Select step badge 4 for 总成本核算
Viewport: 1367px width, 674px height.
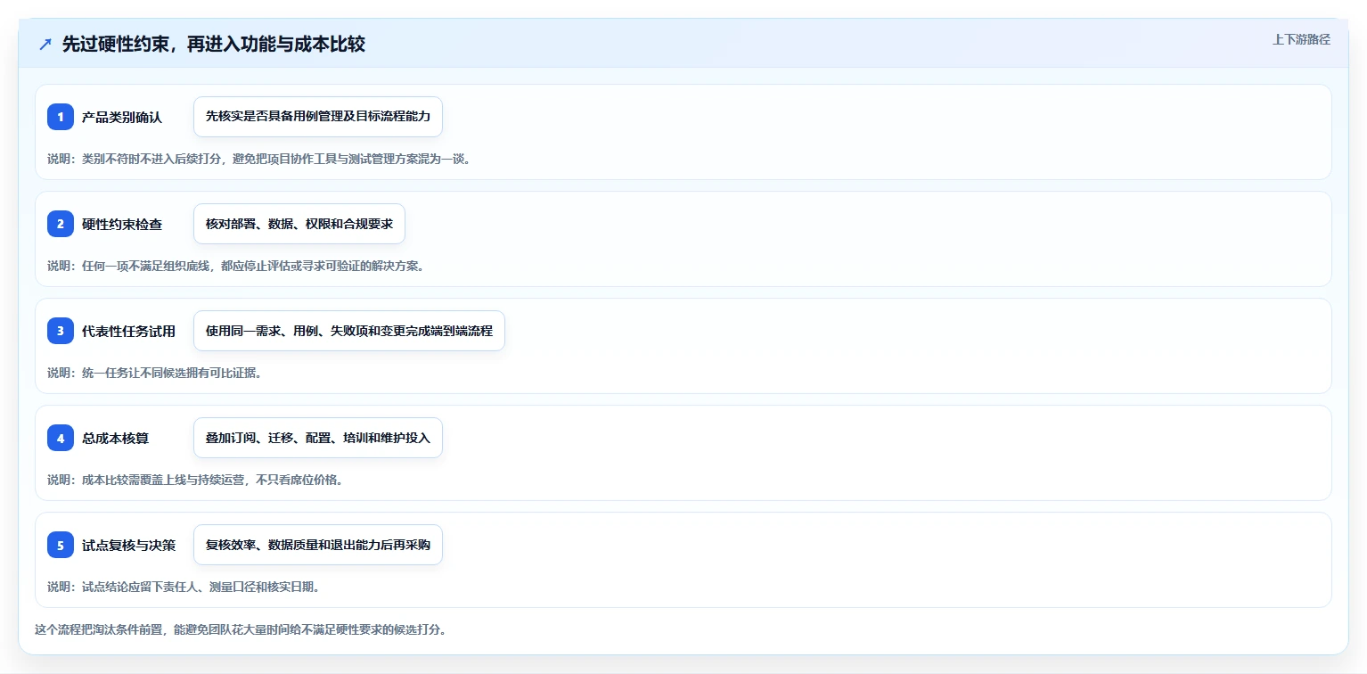(61, 438)
